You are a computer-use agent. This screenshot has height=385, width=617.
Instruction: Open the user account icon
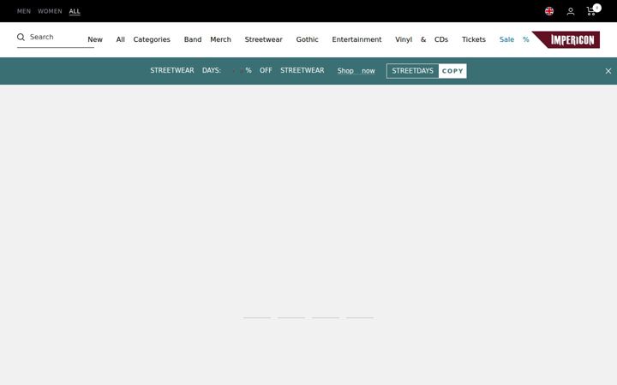[570, 11]
